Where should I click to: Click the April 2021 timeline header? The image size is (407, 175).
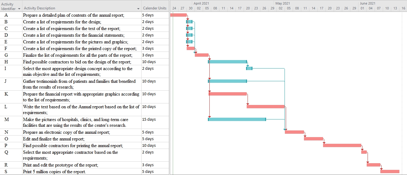coord(201,3)
